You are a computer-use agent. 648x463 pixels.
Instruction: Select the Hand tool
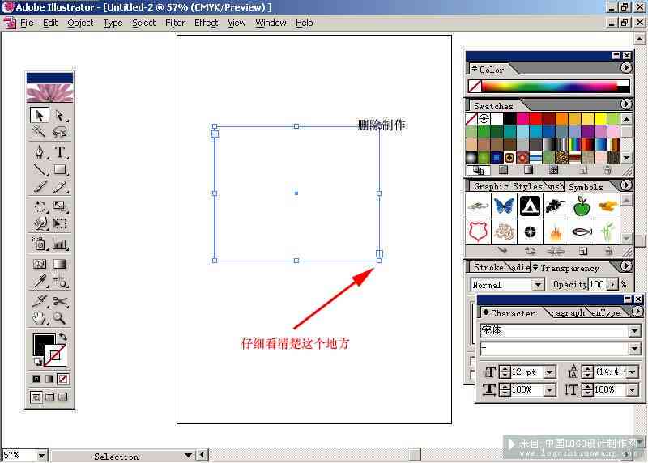click(39, 318)
